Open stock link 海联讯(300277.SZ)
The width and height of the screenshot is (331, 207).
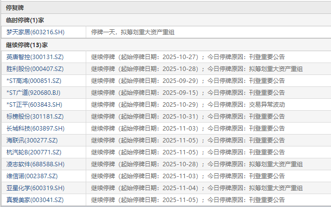click(32, 140)
